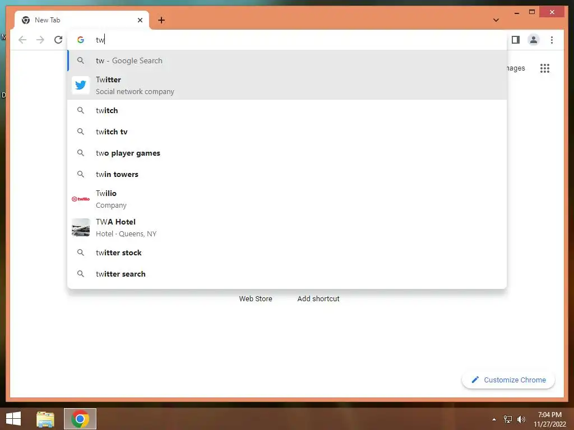Show hidden system tray icons
Viewport: 574px width, 430px height.
[494, 419]
